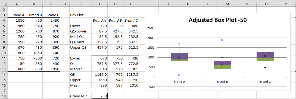Select cell containing -300 in Brand B
296x99 pixels.
tap(34, 58)
